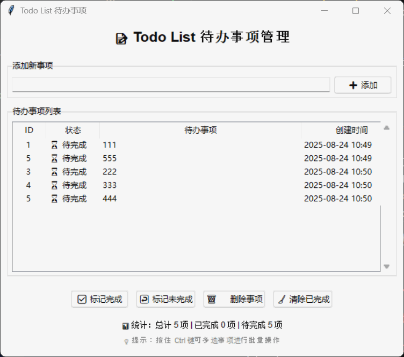Click the hourglass icon in row 222

point(54,172)
